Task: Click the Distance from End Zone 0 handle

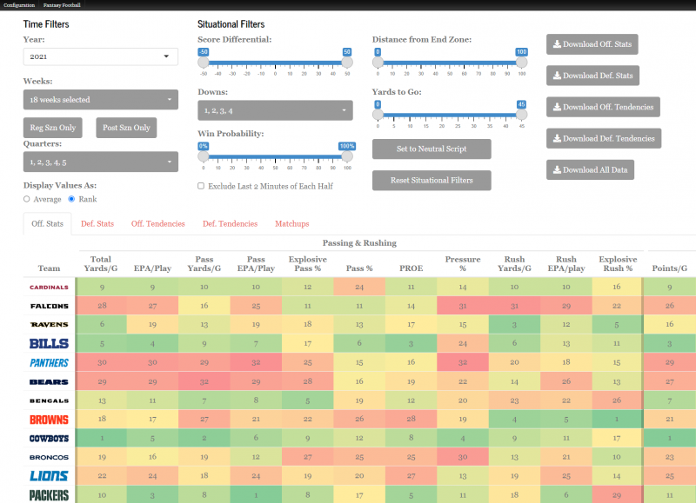Action: 378,63
